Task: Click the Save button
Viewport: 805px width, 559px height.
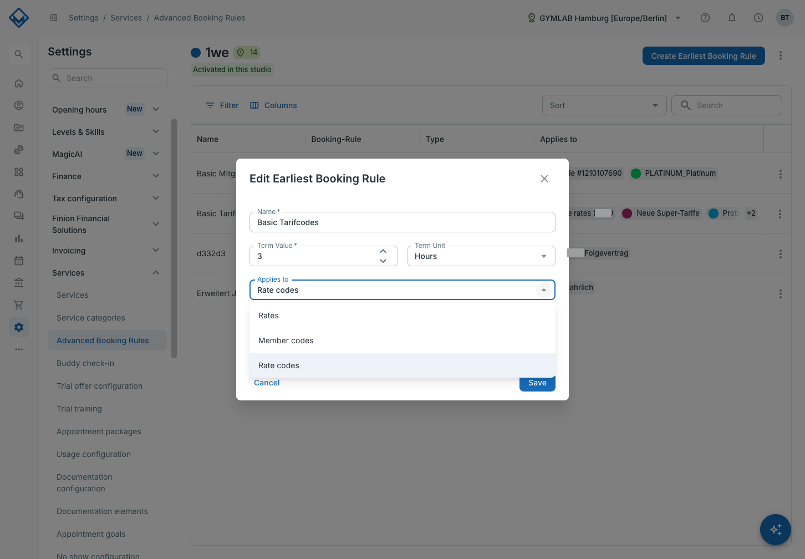Action: click(537, 383)
